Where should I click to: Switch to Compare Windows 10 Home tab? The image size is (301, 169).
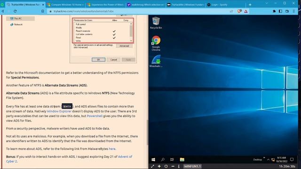pyautogui.click(x=65, y=5)
